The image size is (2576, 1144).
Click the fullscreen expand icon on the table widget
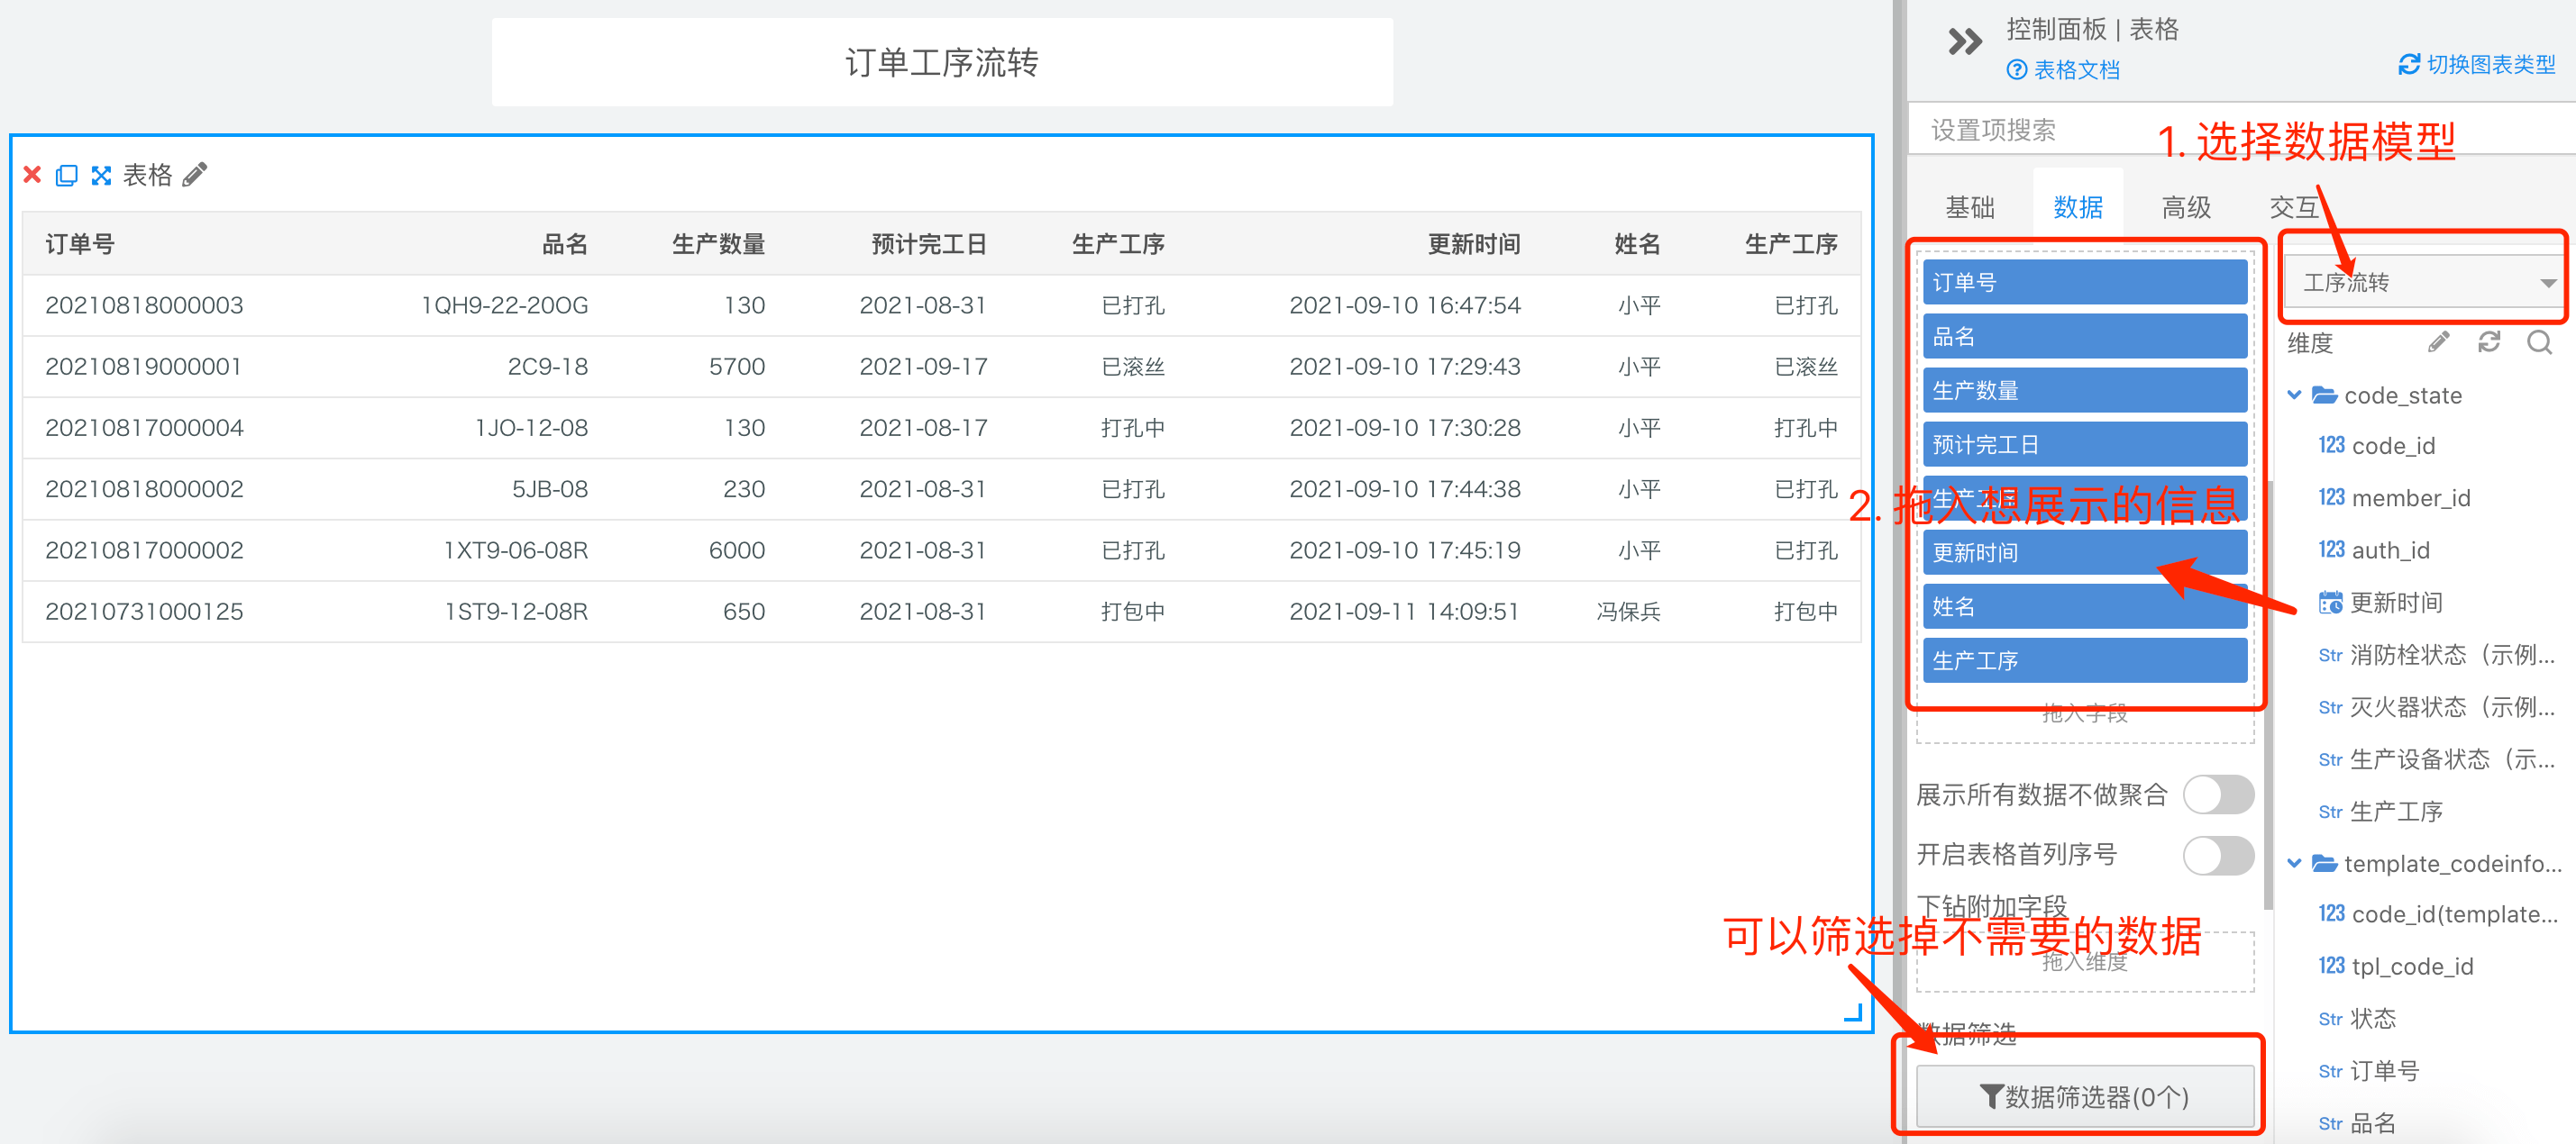point(101,176)
